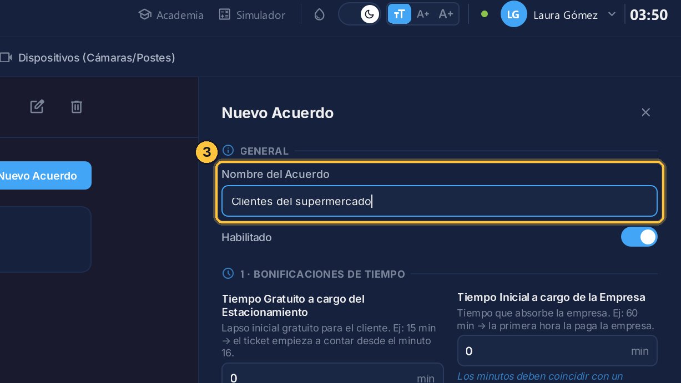Screen dimensions: 681x383
Task: Click the Tiempo Inicial a cargo de la Empresa label
Action: [x=551, y=298]
